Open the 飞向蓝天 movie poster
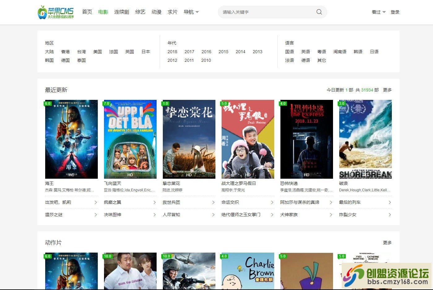Screen dimensions: 433x290 click(130, 139)
